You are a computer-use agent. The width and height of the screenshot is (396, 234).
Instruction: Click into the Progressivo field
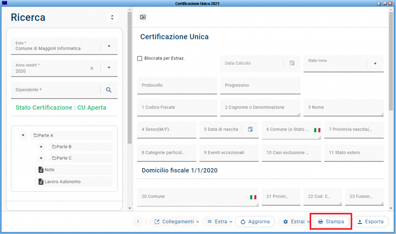click(x=260, y=85)
